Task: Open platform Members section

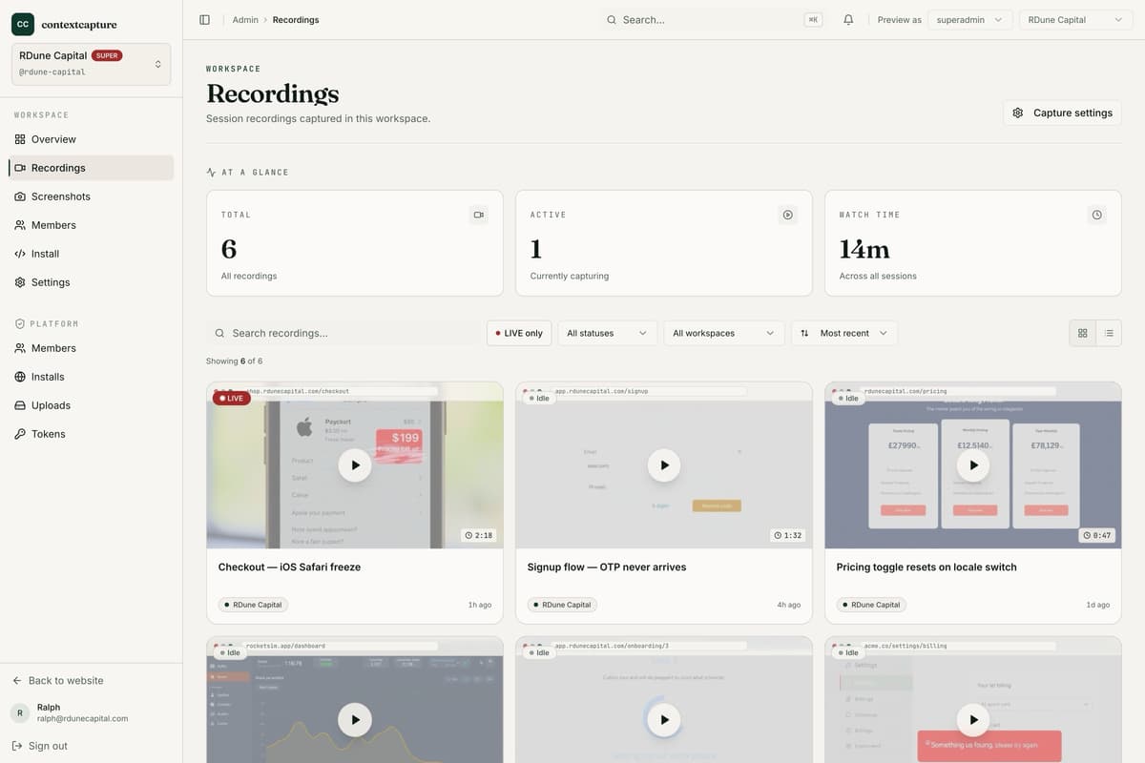Action: click(92, 348)
